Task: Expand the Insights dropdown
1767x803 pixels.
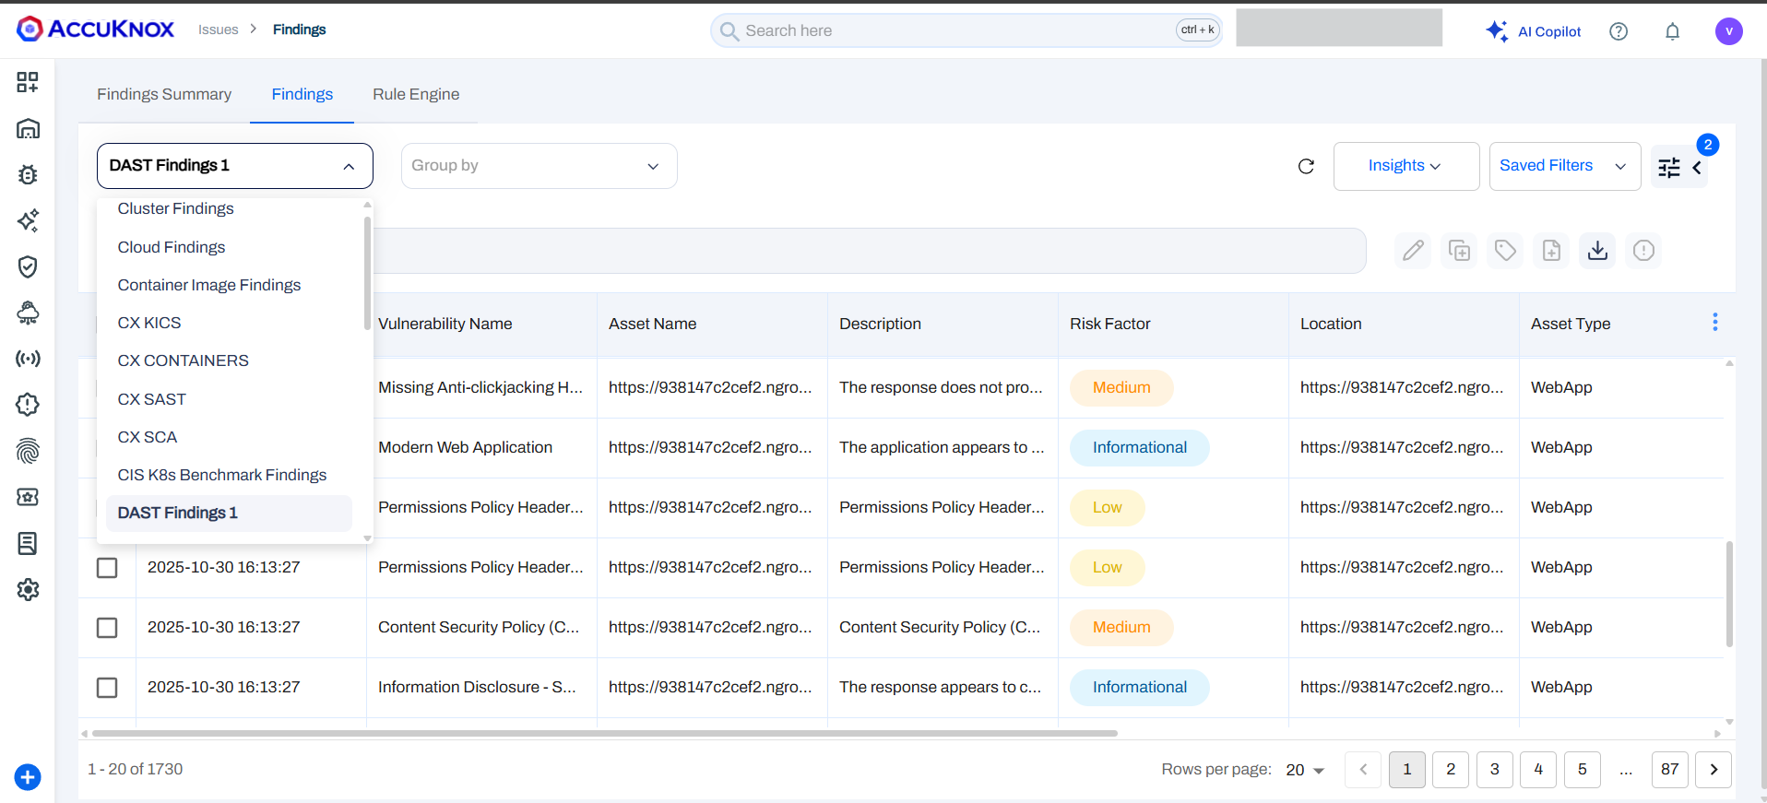Action: pyautogui.click(x=1406, y=166)
